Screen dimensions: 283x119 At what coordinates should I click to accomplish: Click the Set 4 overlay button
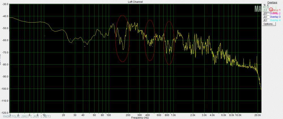[264, 20]
